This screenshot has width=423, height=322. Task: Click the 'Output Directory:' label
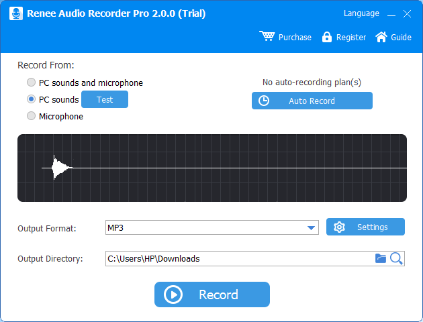click(x=50, y=259)
